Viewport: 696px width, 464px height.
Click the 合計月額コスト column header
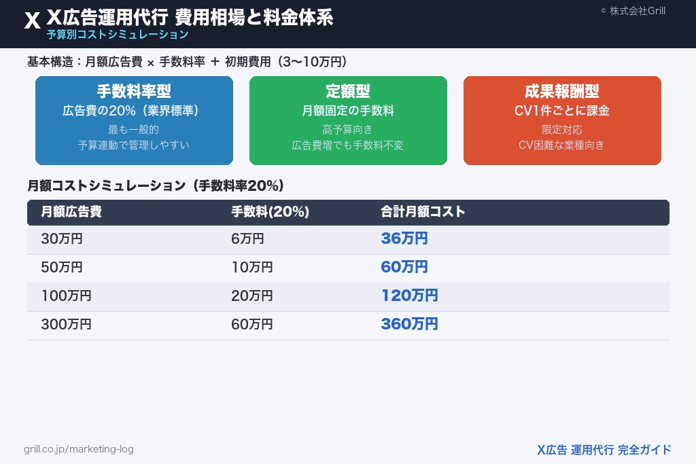click(423, 211)
